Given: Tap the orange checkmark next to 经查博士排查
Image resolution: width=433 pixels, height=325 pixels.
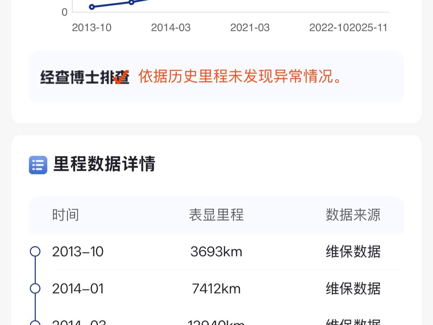Looking at the screenshot, I should coord(121,77).
